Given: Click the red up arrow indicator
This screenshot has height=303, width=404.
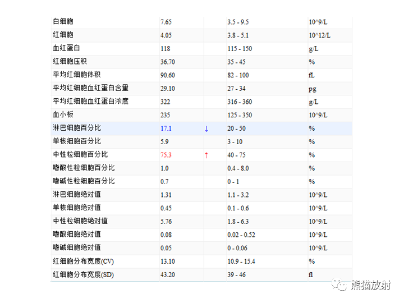Looking at the screenshot, I should coord(206,155).
